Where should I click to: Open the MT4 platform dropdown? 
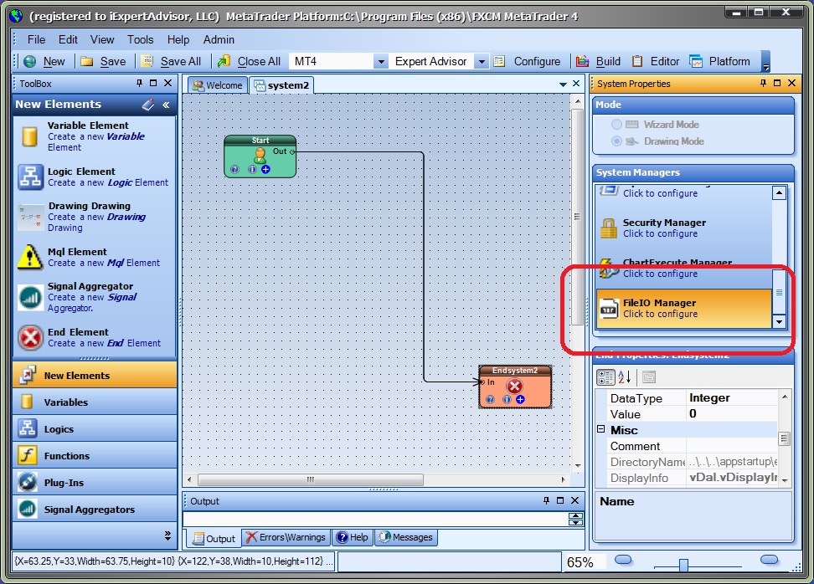[x=381, y=62]
